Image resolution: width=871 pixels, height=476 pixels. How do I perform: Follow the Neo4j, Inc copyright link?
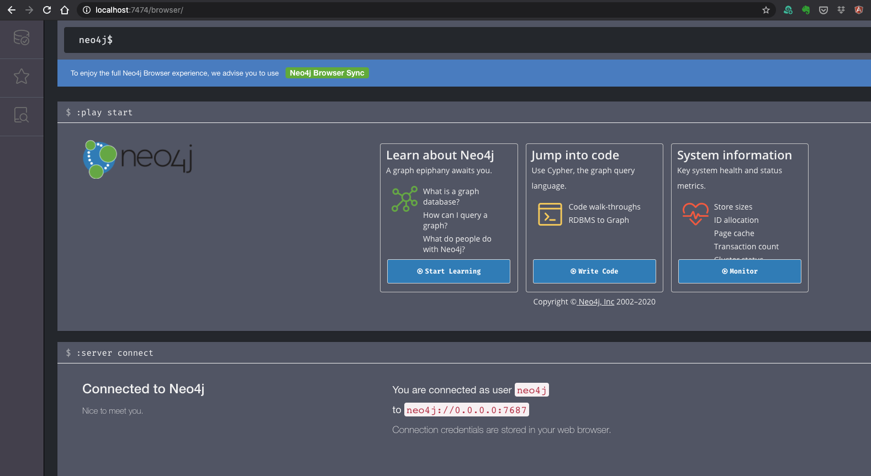point(595,302)
